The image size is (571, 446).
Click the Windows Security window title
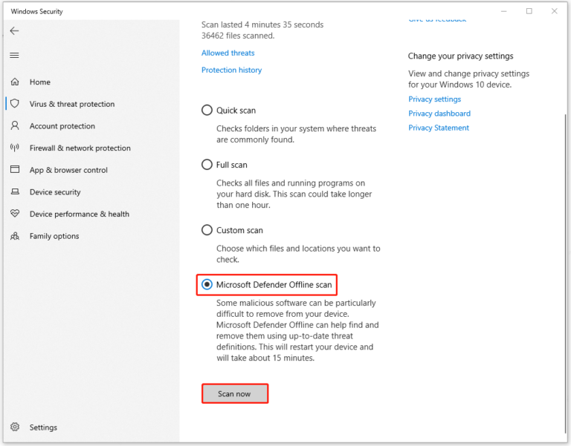pyautogui.click(x=36, y=11)
